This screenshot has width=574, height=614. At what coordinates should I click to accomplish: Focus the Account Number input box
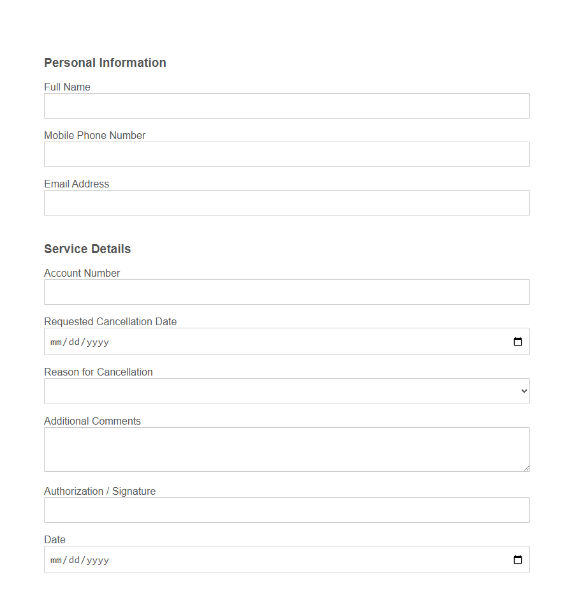pyautogui.click(x=287, y=292)
